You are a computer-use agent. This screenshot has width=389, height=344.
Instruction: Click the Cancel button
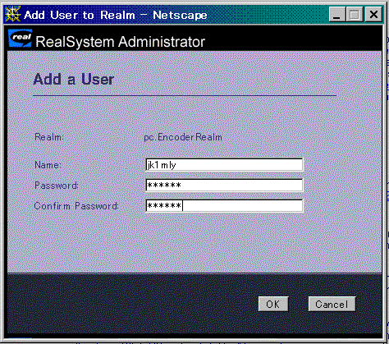click(332, 304)
